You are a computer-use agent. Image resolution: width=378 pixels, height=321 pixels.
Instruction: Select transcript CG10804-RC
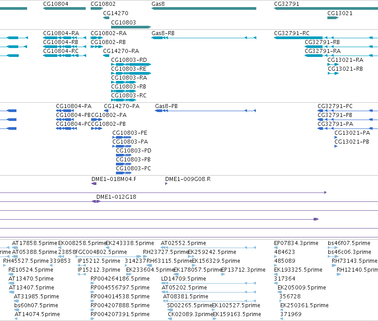[64, 56]
